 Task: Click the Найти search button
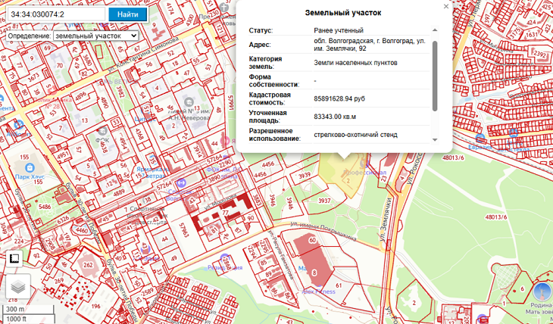pyautogui.click(x=128, y=14)
